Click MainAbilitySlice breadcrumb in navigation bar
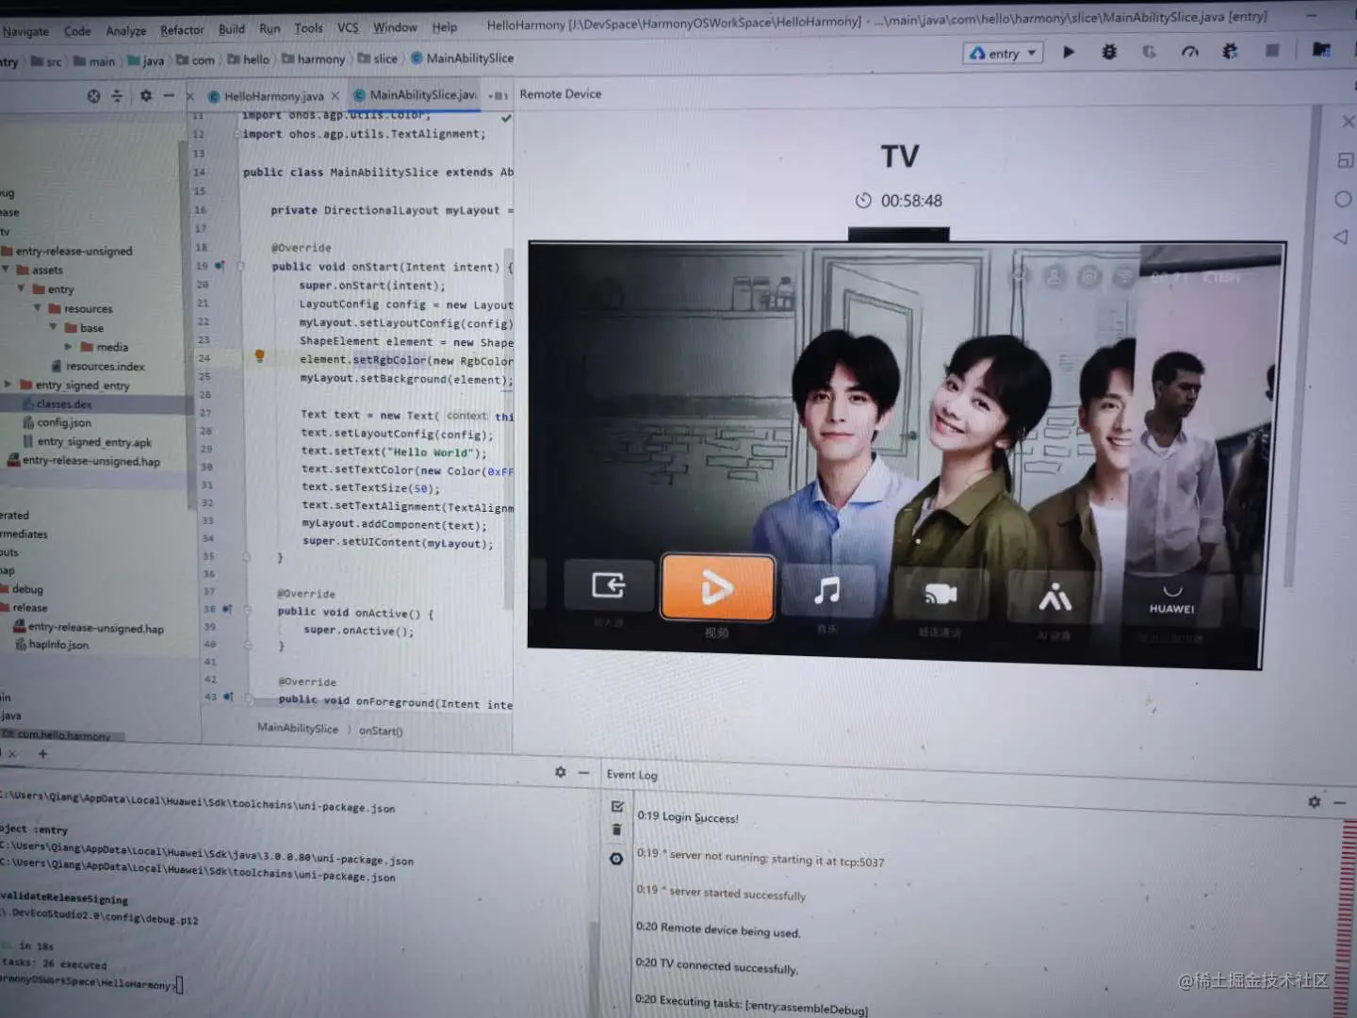This screenshot has height=1018, width=1357. click(469, 58)
